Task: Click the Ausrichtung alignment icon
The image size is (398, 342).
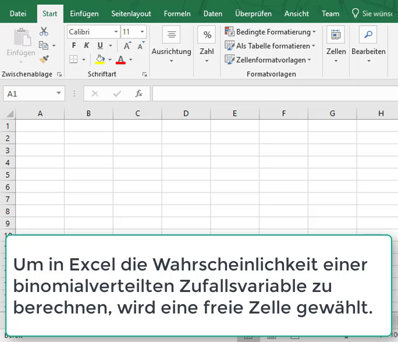Action: 172,34
